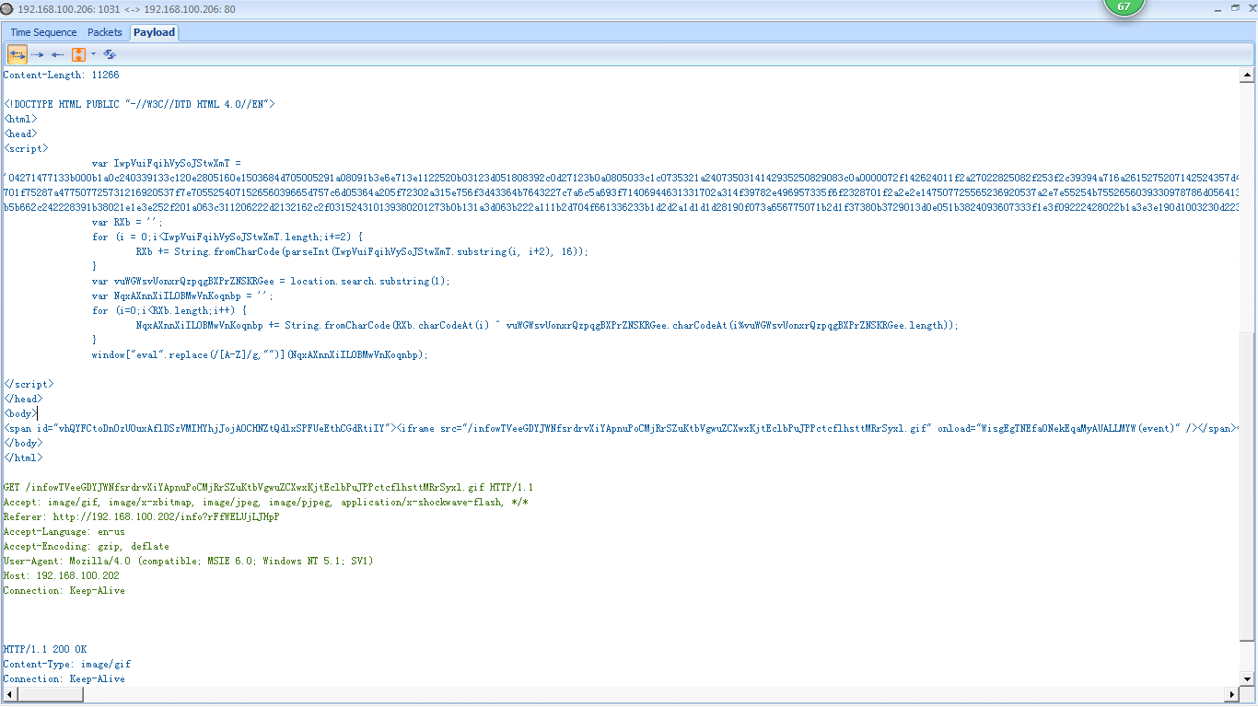Click the green 67 badge
Image resolution: width=1258 pixels, height=707 pixels.
point(1124,7)
